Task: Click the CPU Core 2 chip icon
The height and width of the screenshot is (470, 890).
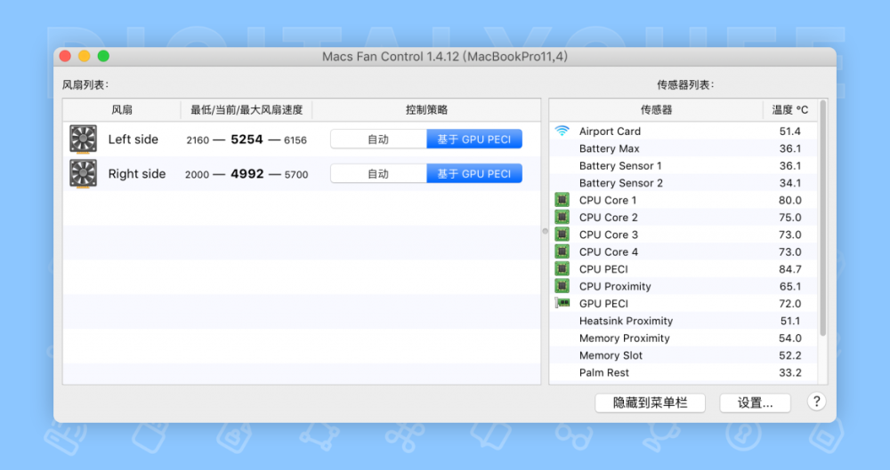Action: click(x=562, y=217)
